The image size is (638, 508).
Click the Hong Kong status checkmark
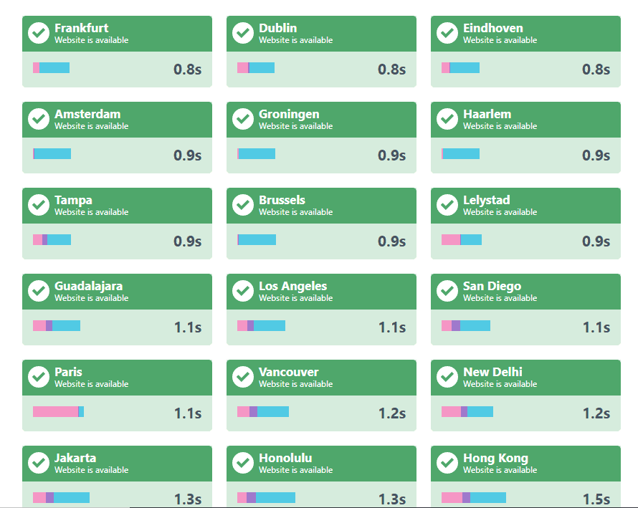[447, 463]
